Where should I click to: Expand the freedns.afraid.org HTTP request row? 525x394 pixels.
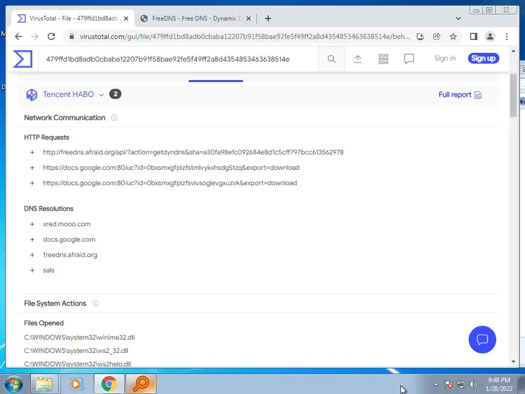[x=32, y=152]
